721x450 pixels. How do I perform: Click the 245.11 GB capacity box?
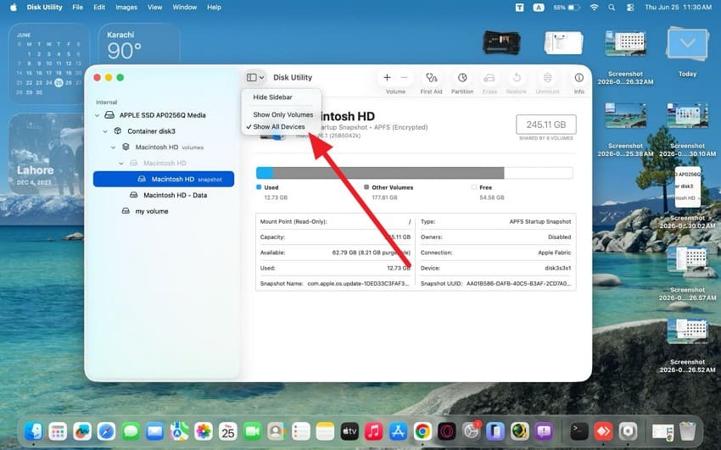coord(545,125)
